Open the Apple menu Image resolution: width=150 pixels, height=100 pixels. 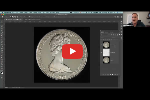pos(2,12)
